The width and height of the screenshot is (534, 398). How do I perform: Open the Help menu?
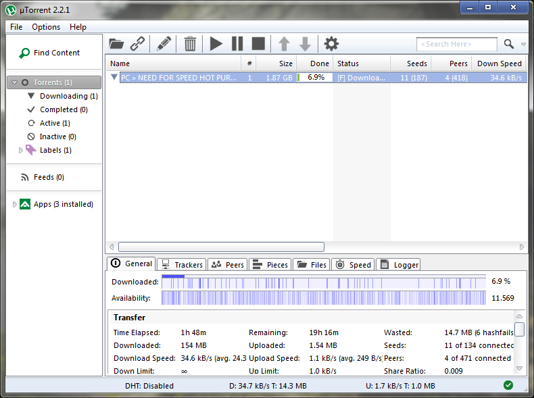(x=78, y=27)
